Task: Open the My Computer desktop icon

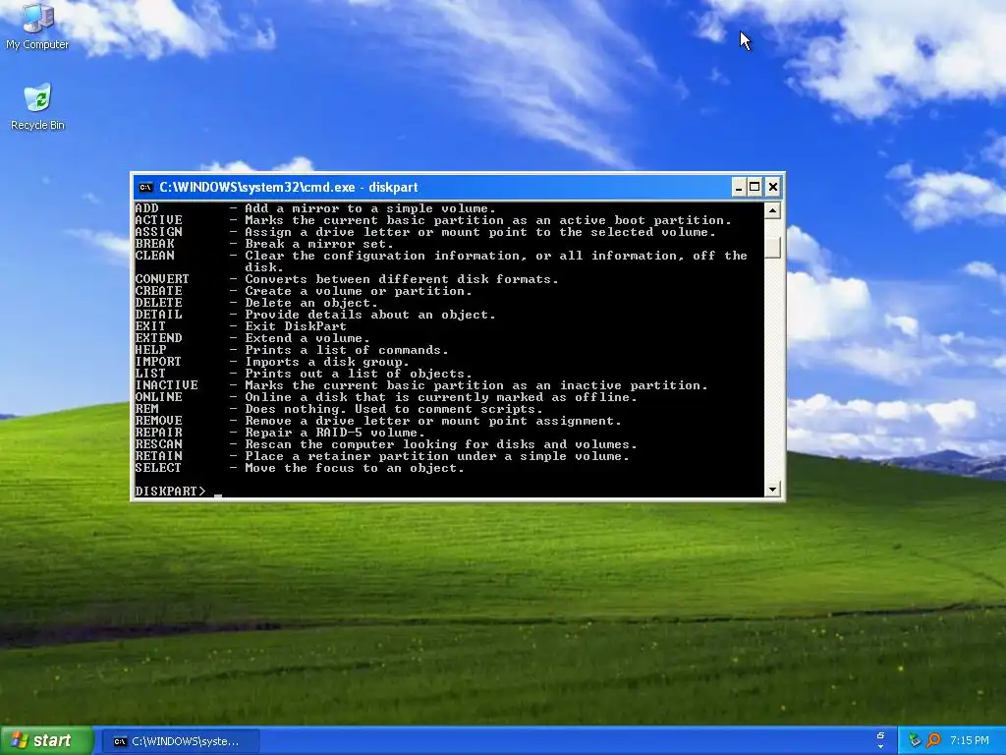Action: (x=37, y=27)
